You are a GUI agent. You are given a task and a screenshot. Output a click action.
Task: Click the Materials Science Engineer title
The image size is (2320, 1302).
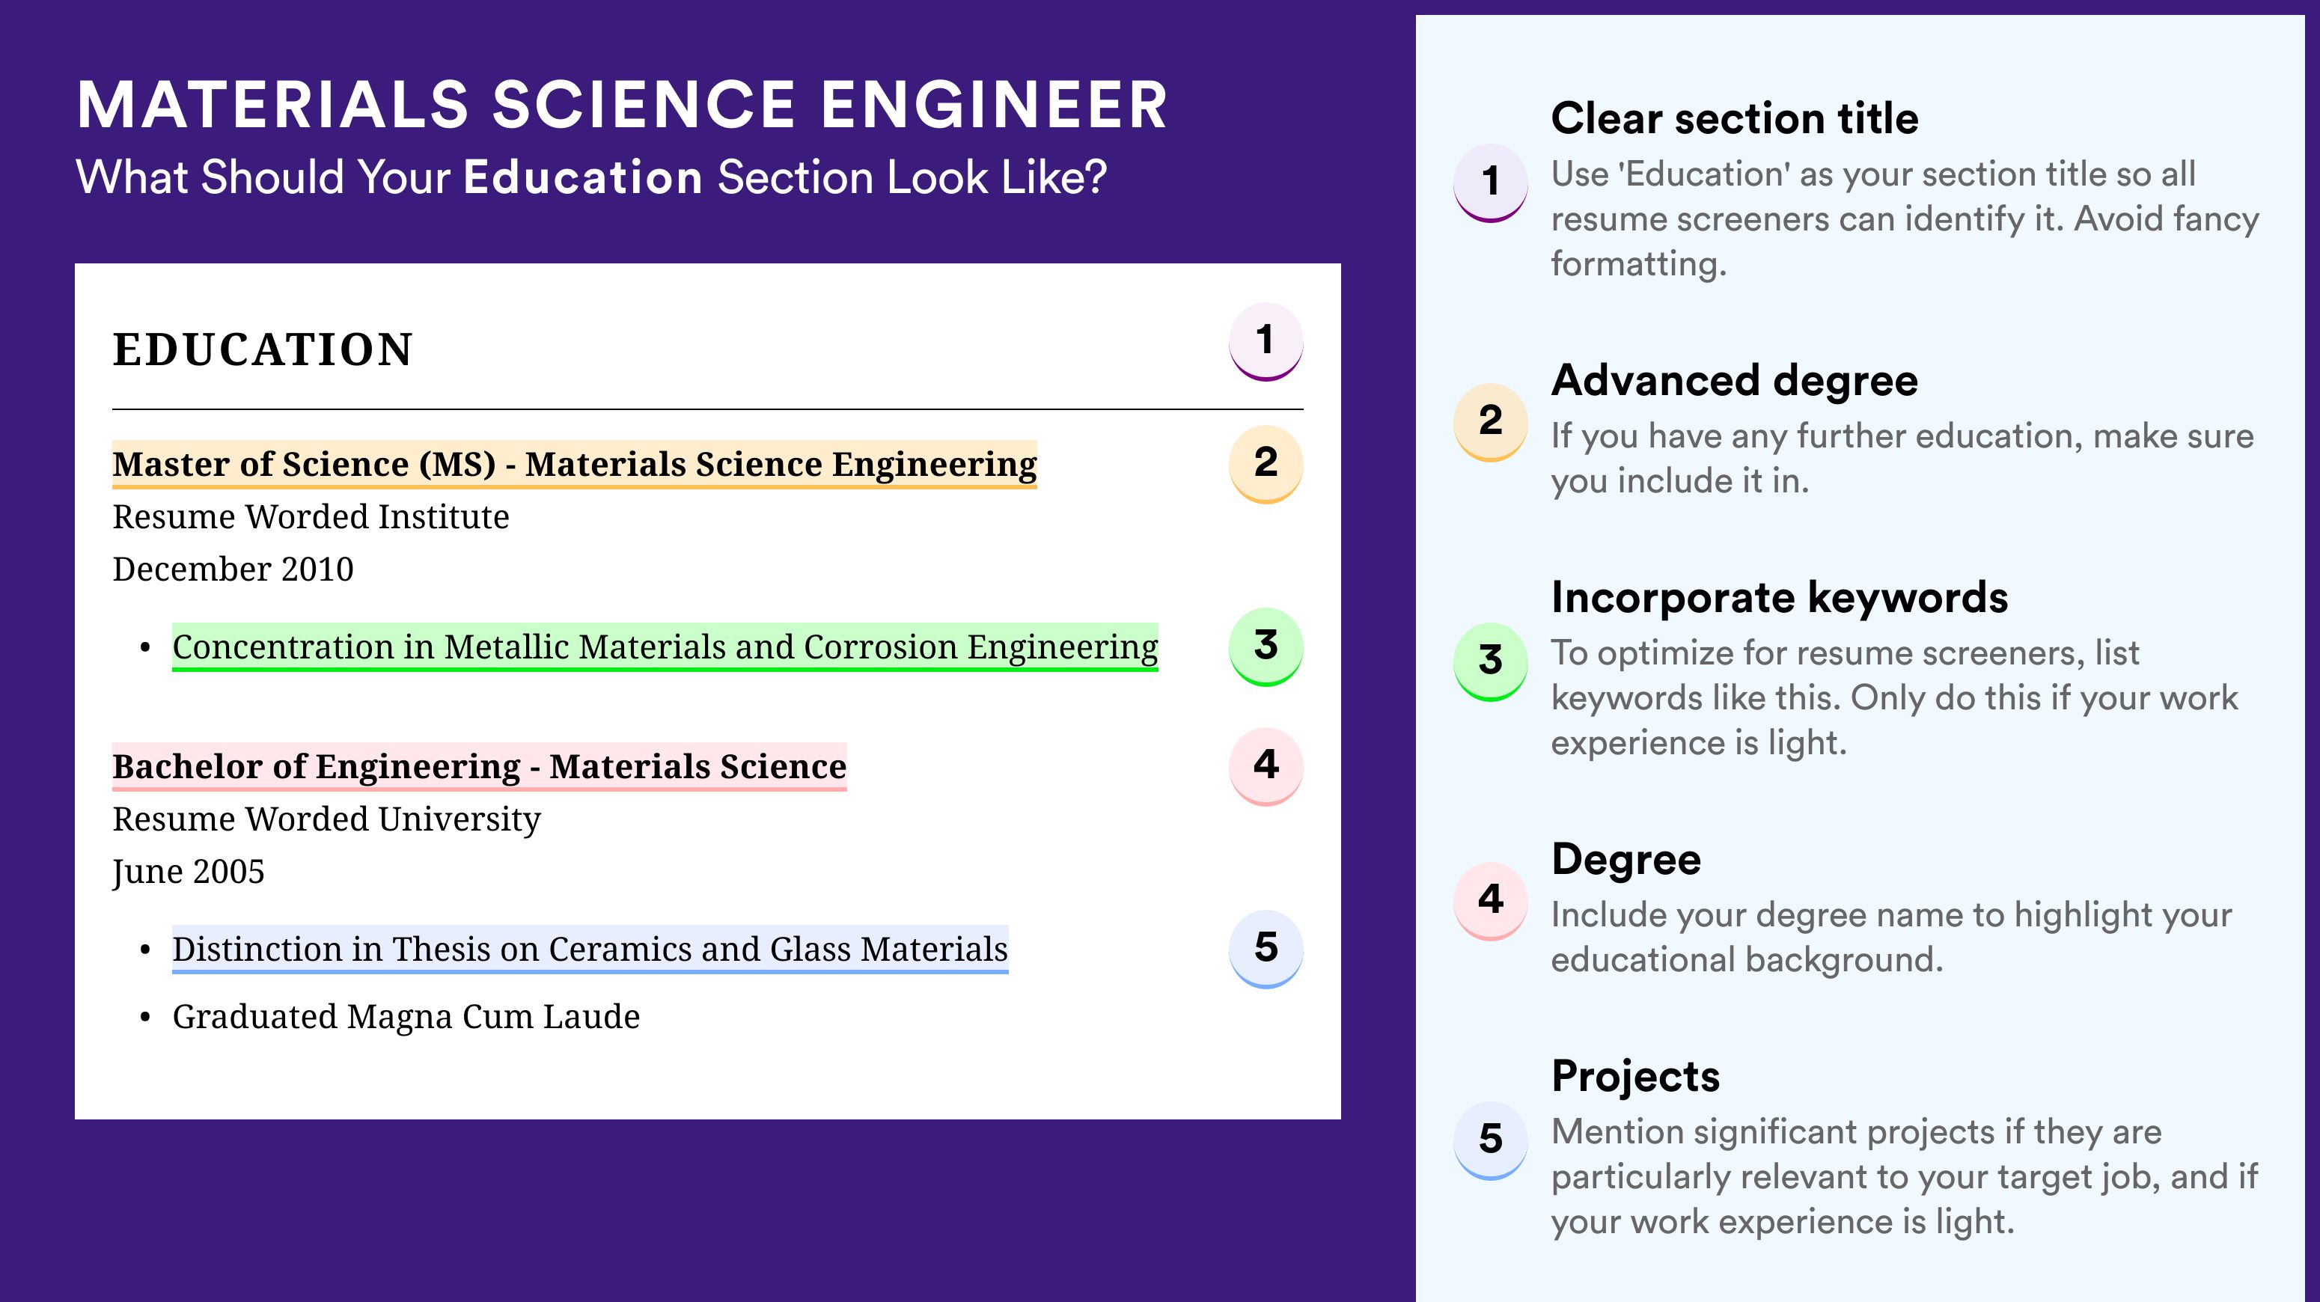[623, 106]
